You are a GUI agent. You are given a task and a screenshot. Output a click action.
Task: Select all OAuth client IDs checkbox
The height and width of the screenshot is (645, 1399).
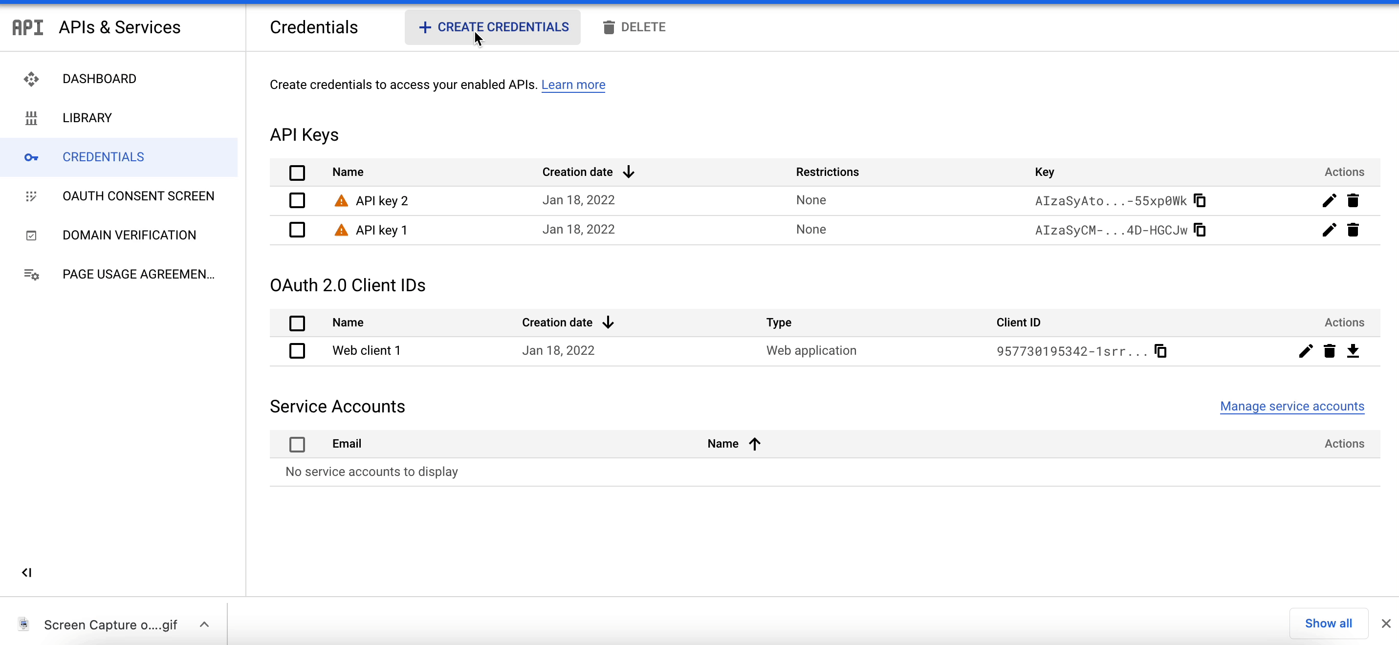pos(297,323)
